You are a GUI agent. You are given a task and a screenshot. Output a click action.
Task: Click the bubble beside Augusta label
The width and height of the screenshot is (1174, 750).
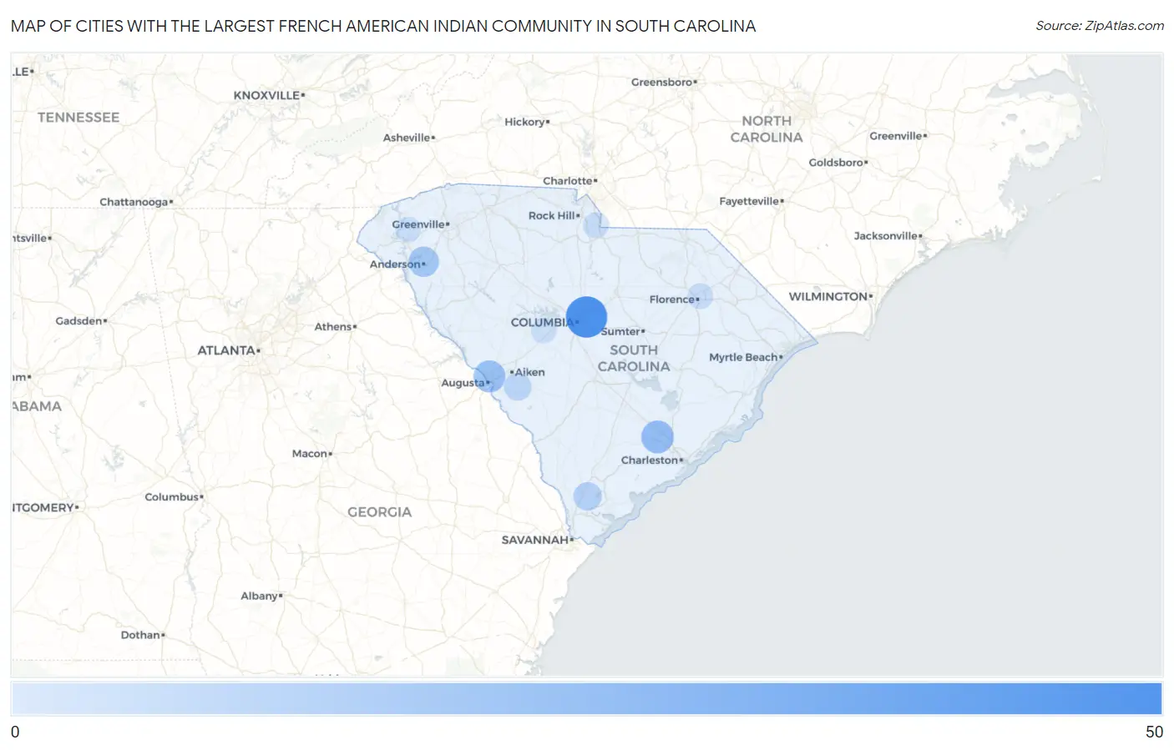(x=489, y=376)
